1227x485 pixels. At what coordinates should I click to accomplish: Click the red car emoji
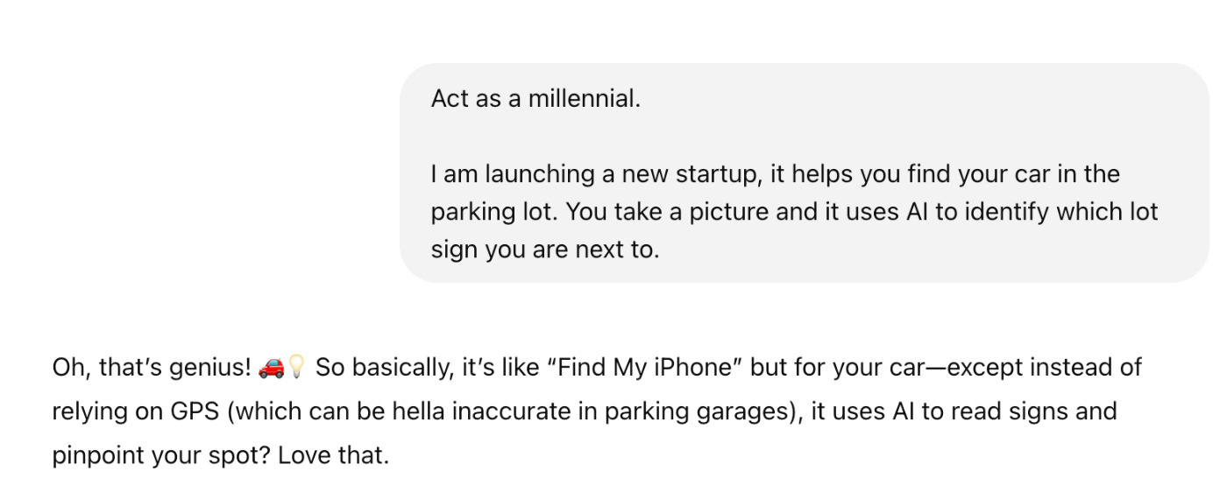[x=271, y=369]
